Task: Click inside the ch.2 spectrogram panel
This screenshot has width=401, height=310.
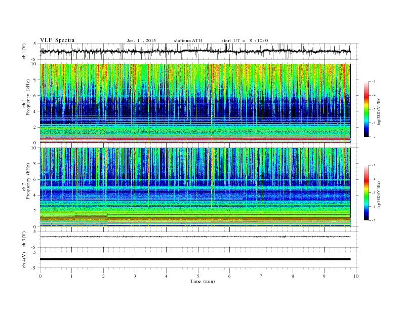Action: point(195,187)
